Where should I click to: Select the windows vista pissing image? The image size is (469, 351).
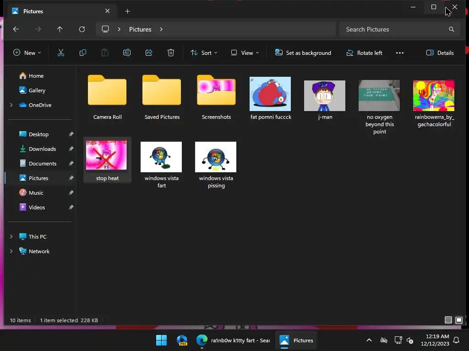[216, 164]
